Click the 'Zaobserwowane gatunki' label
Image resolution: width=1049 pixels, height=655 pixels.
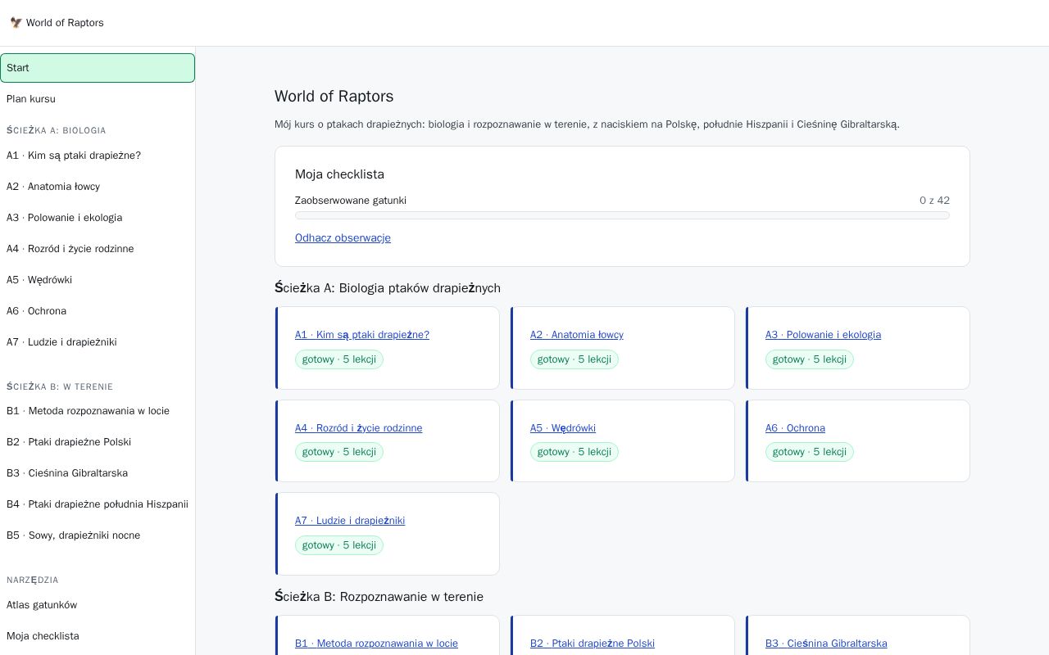351,201
